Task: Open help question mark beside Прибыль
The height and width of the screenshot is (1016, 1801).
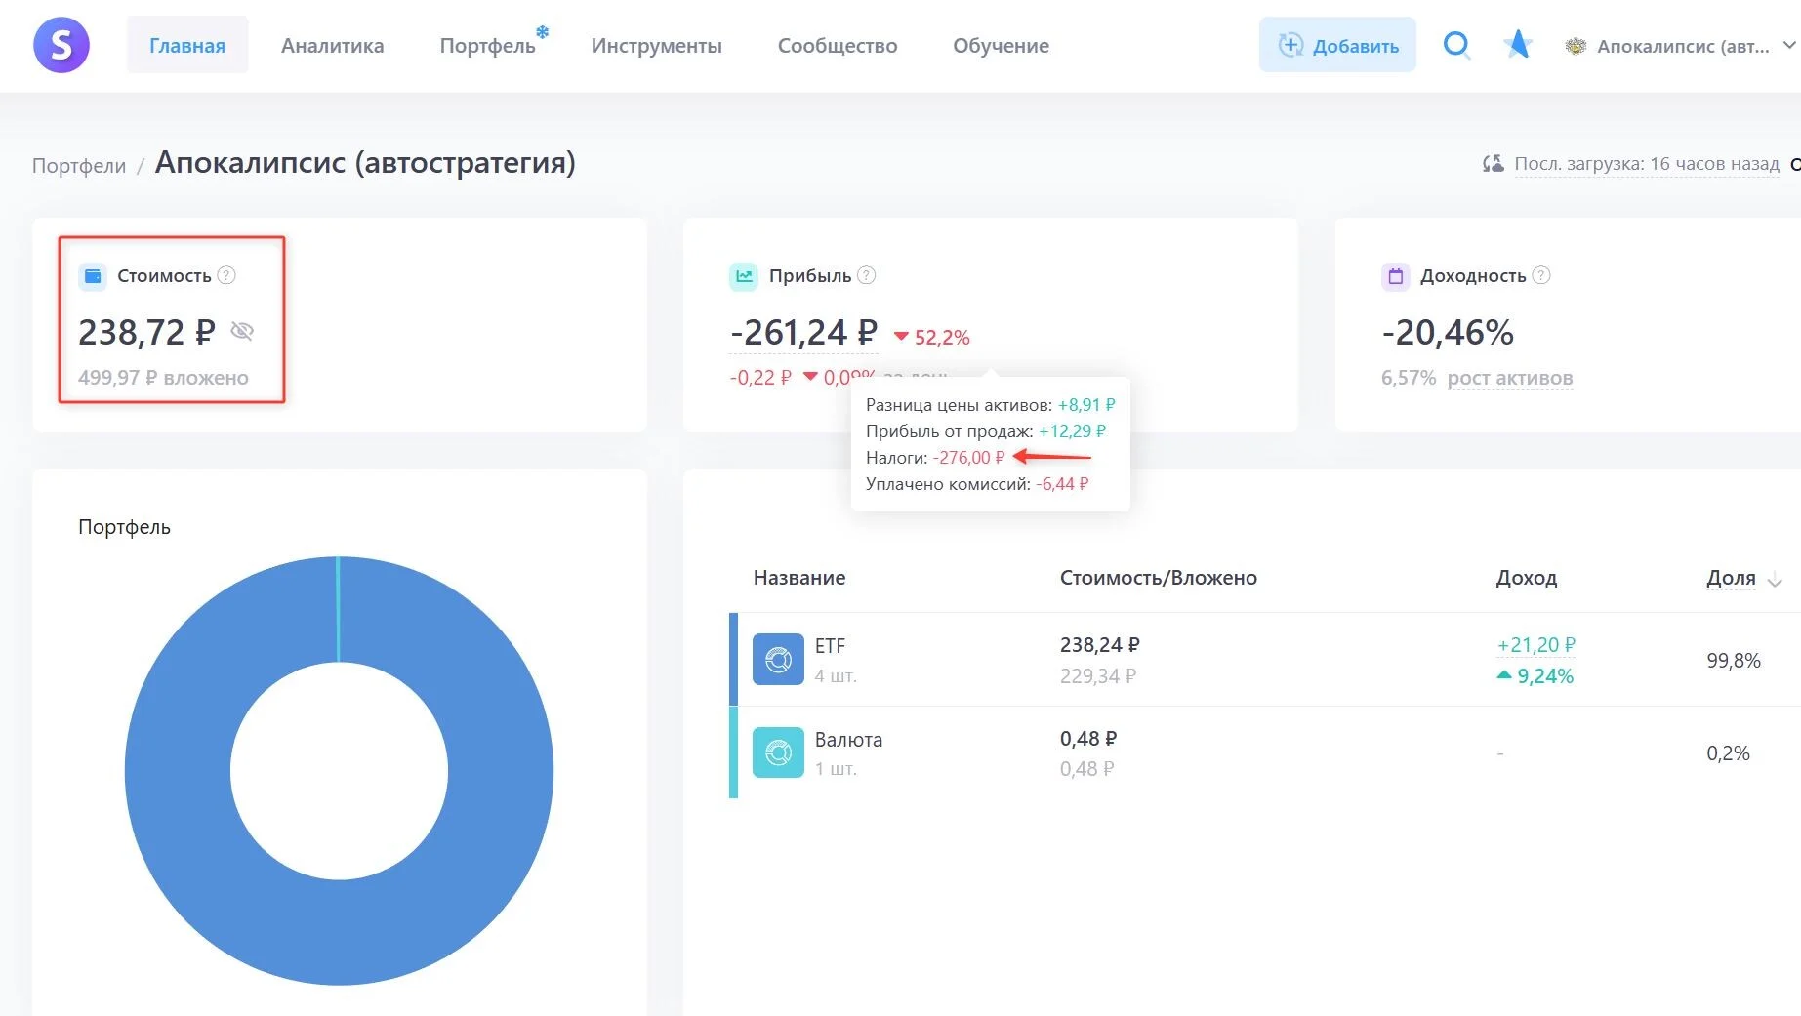Action: point(867,275)
